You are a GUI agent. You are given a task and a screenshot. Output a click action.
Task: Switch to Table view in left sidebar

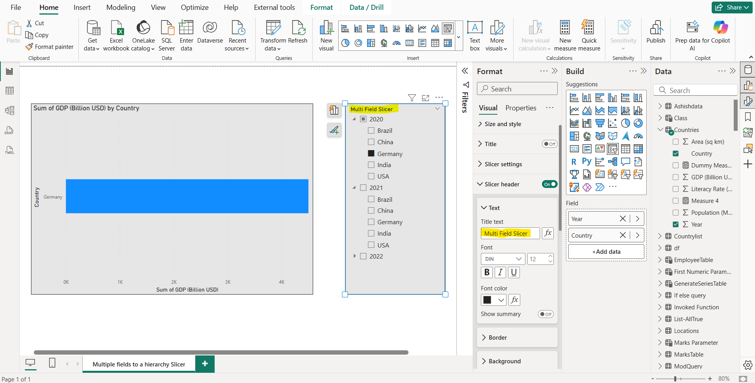click(x=9, y=90)
